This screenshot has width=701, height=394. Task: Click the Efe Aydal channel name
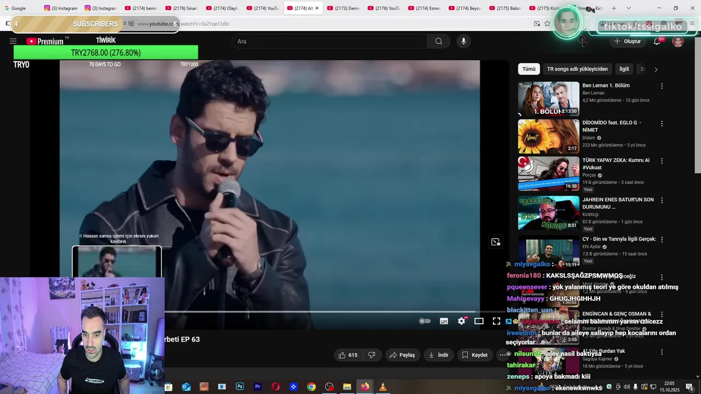click(591, 247)
